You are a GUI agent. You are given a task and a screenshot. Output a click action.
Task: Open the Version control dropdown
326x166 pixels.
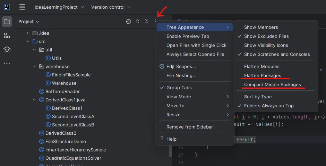(x=111, y=7)
